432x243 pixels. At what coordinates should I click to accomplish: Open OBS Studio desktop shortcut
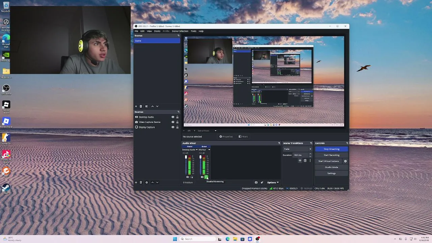pos(6,89)
